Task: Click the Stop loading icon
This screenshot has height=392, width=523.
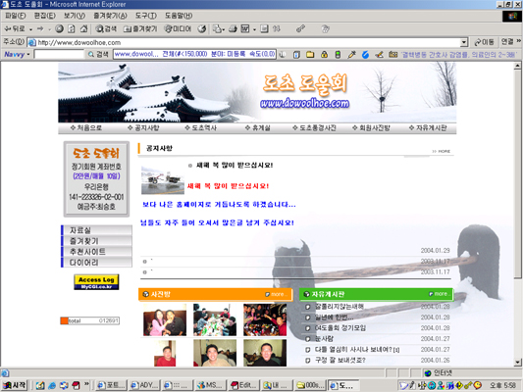Action: pos(60,29)
